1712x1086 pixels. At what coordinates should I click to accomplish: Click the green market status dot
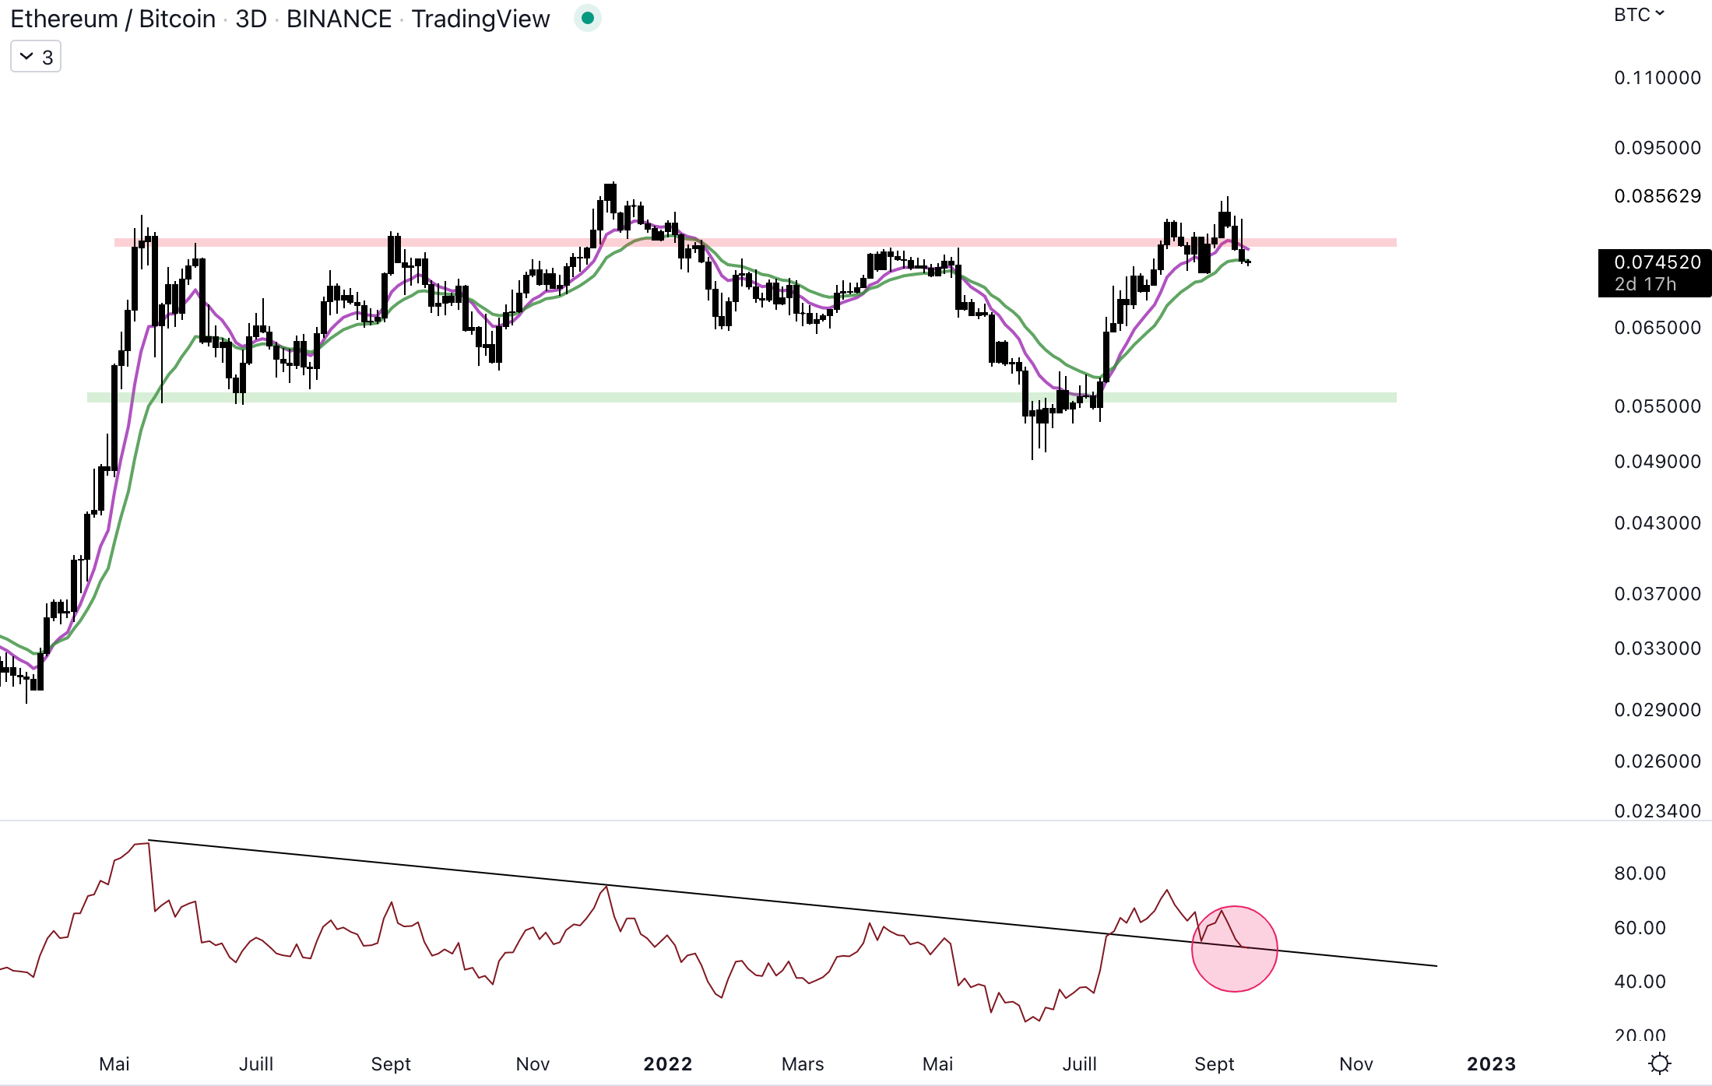click(588, 18)
